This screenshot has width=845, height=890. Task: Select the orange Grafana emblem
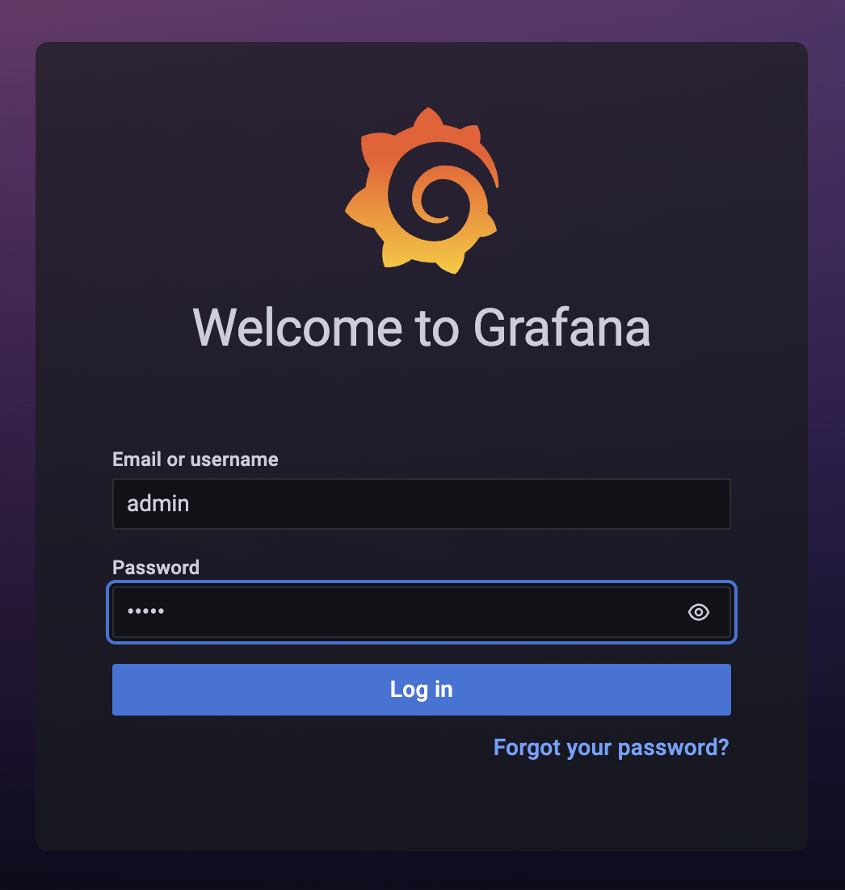(x=422, y=190)
